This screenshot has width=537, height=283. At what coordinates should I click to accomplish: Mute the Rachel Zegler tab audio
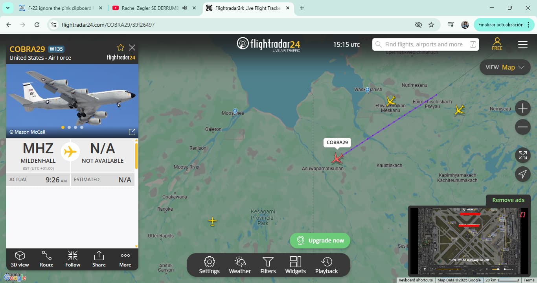(185, 8)
